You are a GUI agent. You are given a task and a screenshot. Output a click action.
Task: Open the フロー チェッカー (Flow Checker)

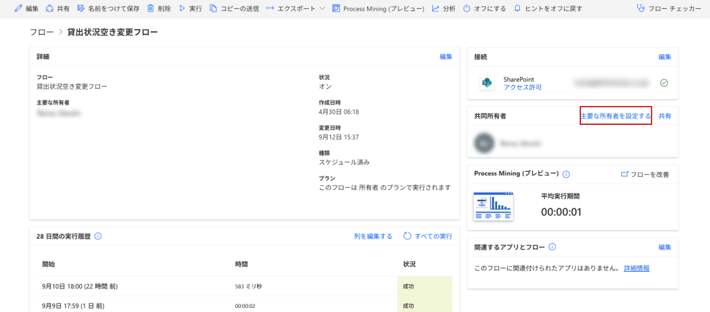click(668, 8)
